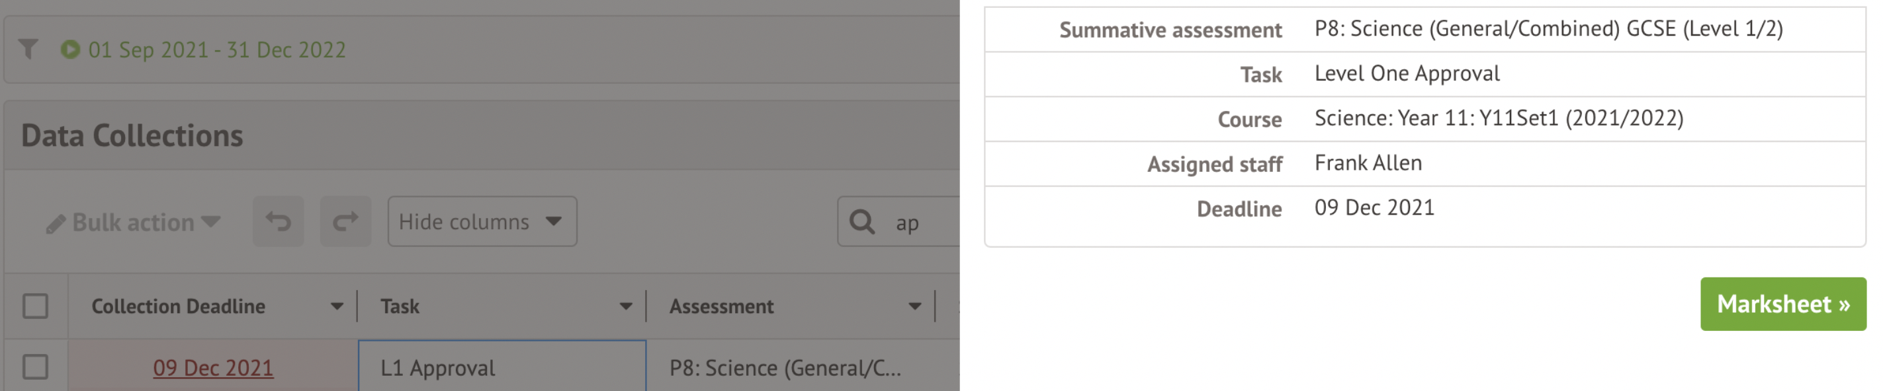Sort by the Collection Deadline column header

coord(179,306)
